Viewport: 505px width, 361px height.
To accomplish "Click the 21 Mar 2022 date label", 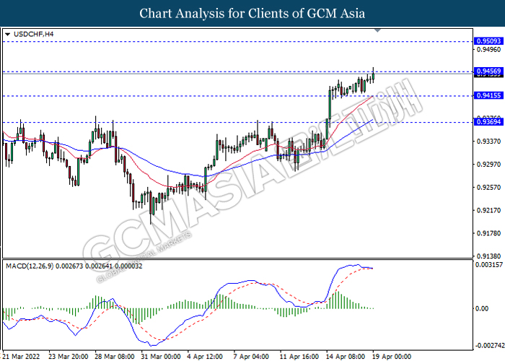I will click(21, 357).
